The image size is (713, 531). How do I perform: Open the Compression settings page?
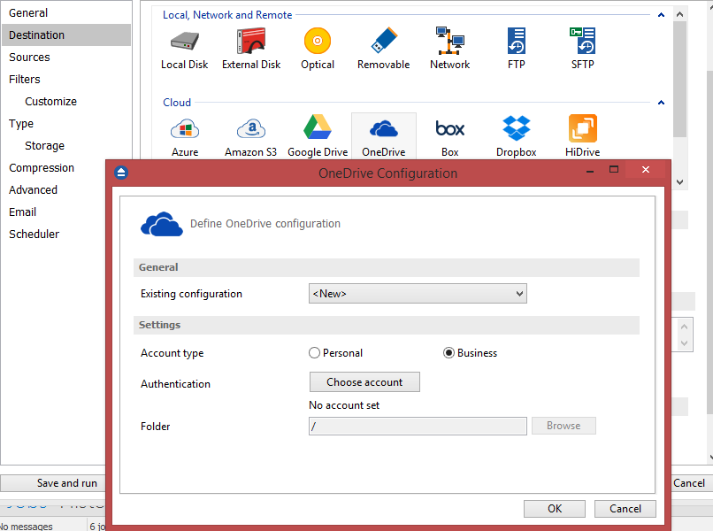(x=42, y=168)
